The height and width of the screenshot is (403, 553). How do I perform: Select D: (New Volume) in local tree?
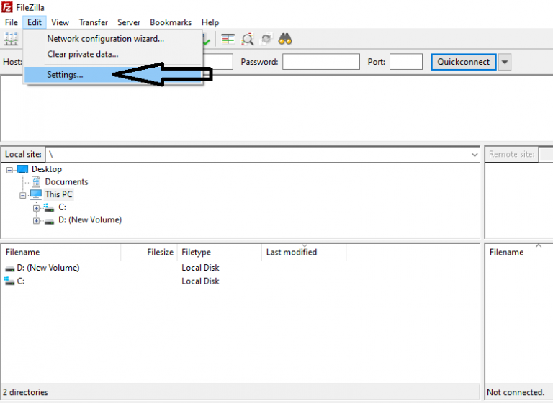(90, 219)
